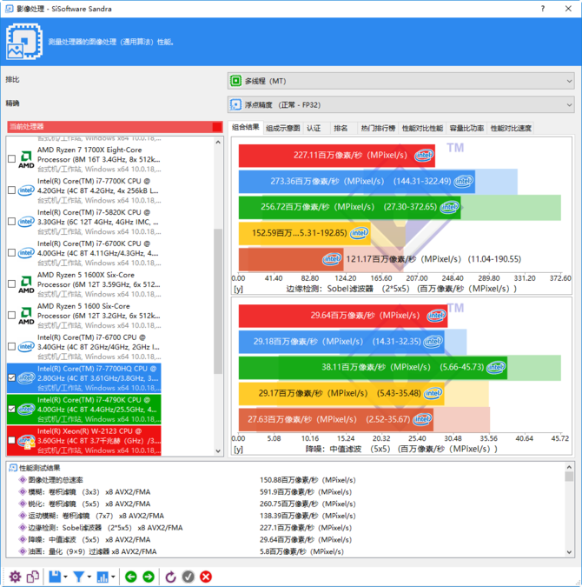Select the Intel Xeon W-2123 list entry

coord(84,441)
